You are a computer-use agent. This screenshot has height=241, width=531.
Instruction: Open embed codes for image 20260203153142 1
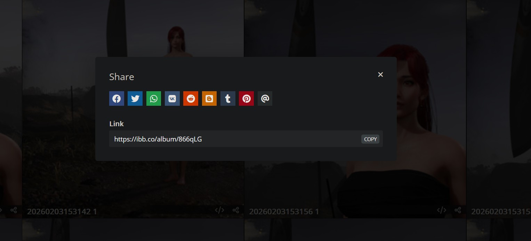pyautogui.click(x=219, y=210)
